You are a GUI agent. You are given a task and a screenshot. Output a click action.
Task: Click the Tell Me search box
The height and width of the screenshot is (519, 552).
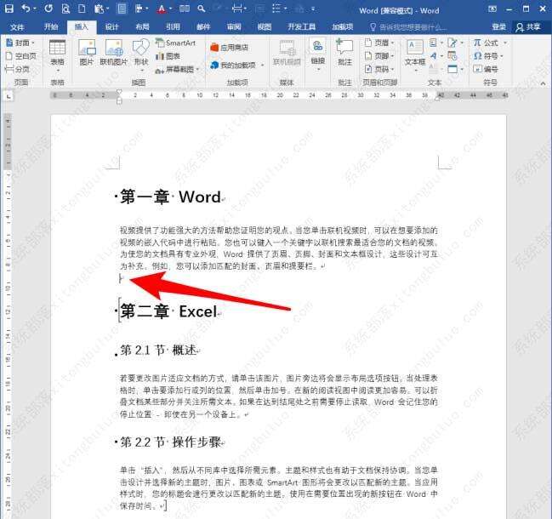pos(408,27)
